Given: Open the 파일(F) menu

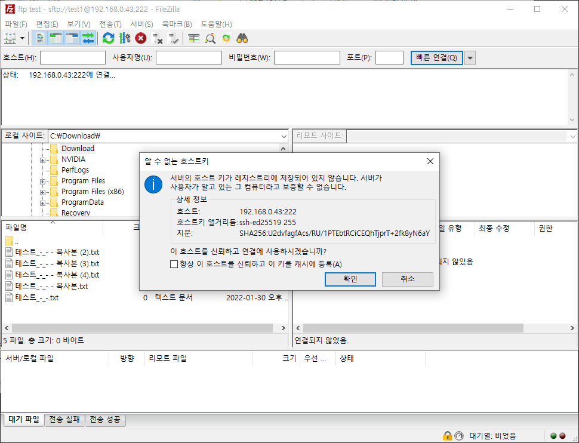Looking at the screenshot, I should coord(16,24).
